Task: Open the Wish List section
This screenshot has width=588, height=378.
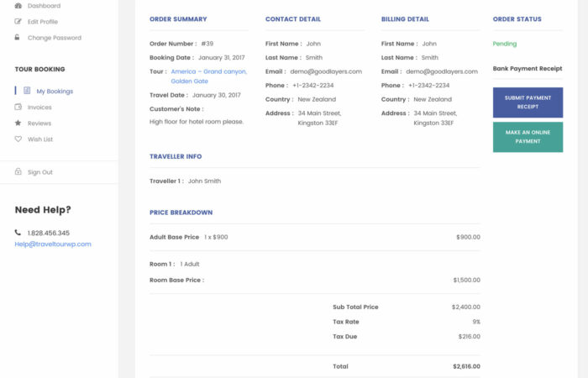Action: (x=40, y=139)
